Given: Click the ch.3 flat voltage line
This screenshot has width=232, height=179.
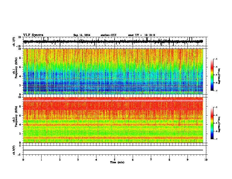Looking at the screenshot, I should [113, 150].
